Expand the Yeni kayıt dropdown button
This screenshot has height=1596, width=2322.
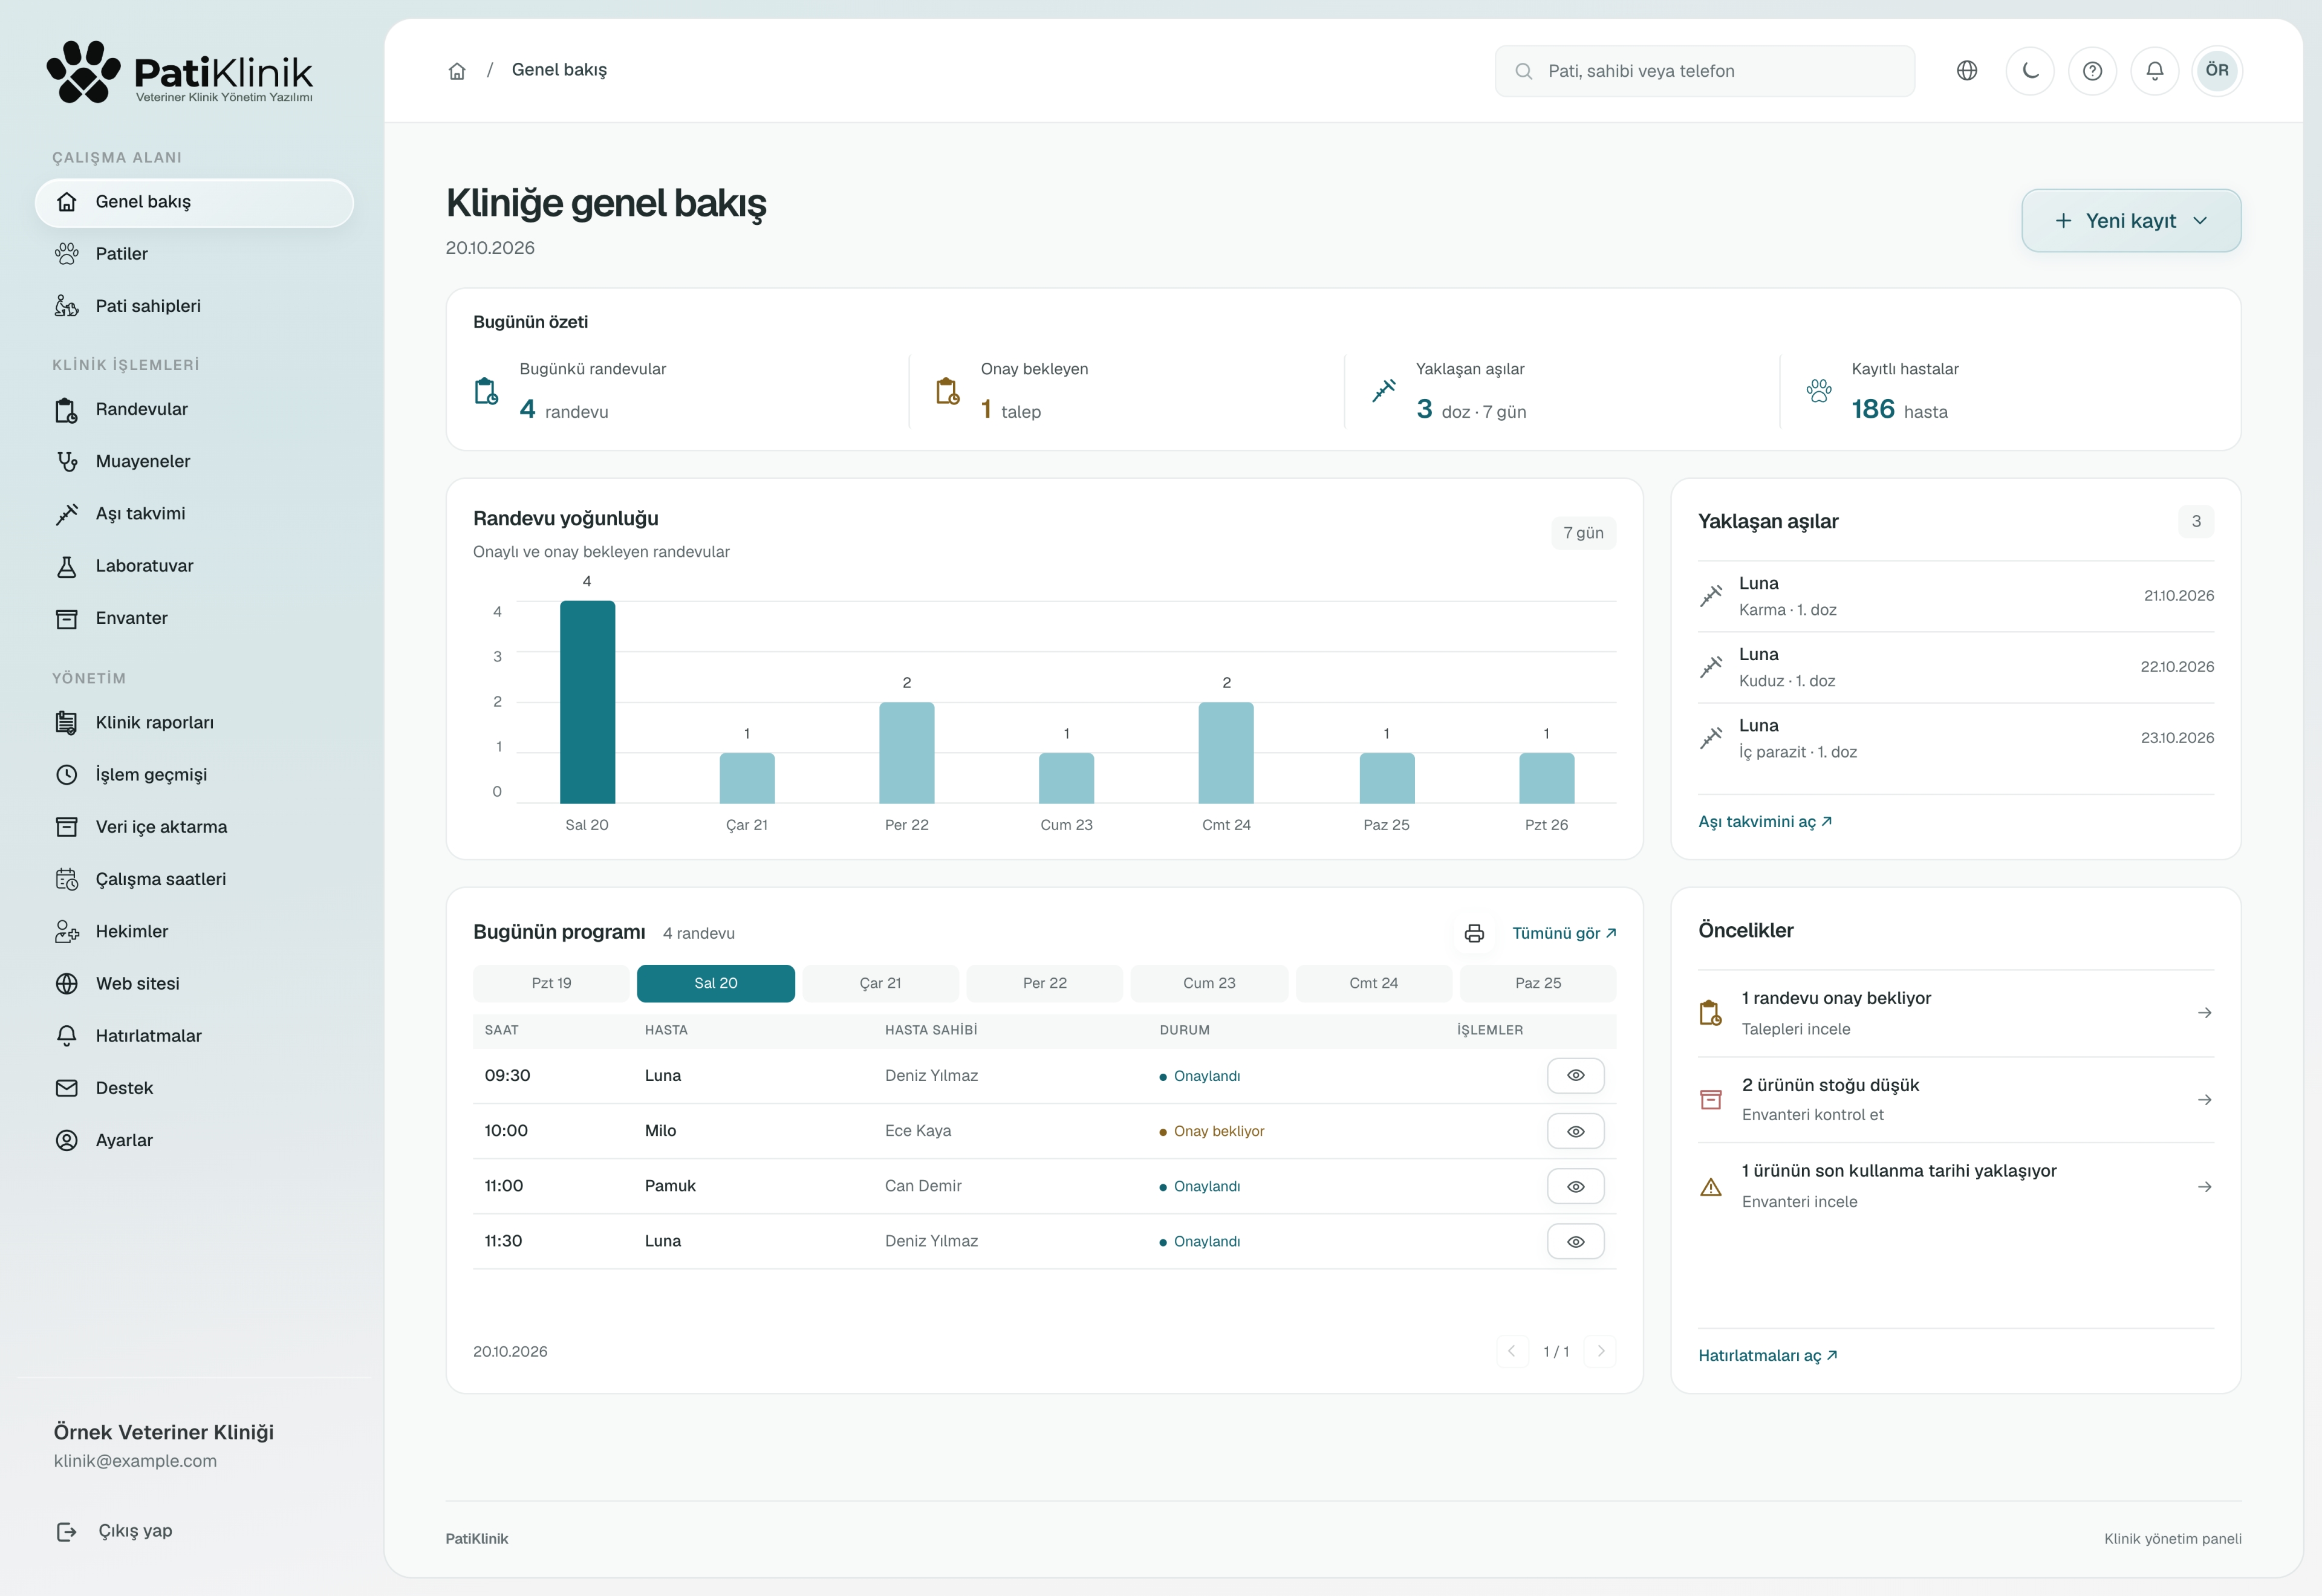point(2131,221)
